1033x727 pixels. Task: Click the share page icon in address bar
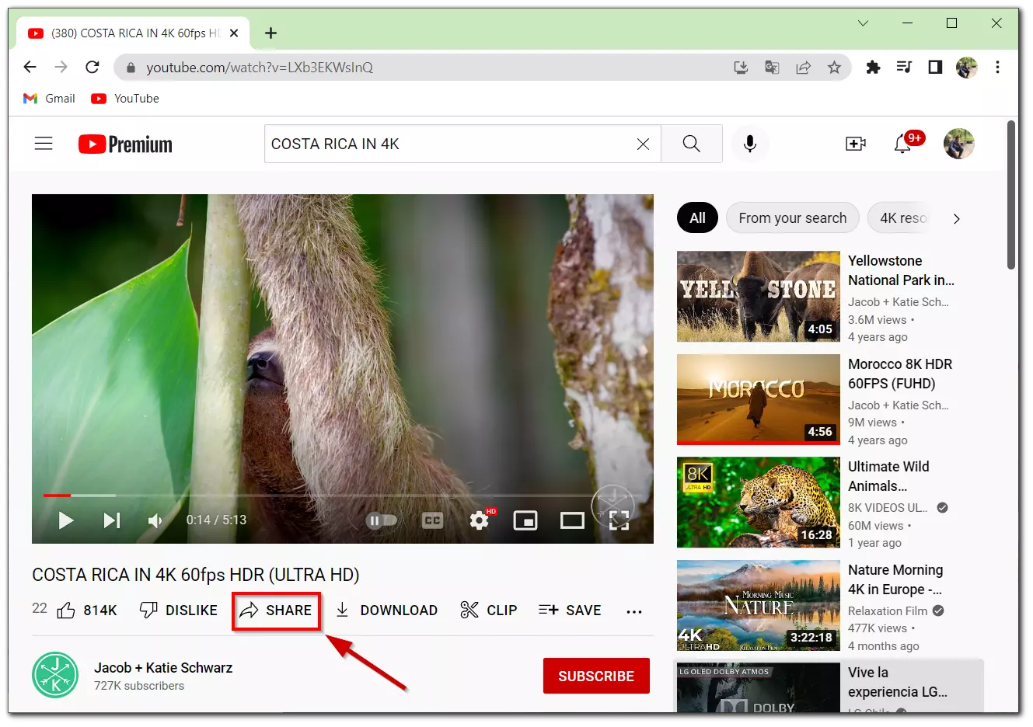pyautogui.click(x=803, y=68)
